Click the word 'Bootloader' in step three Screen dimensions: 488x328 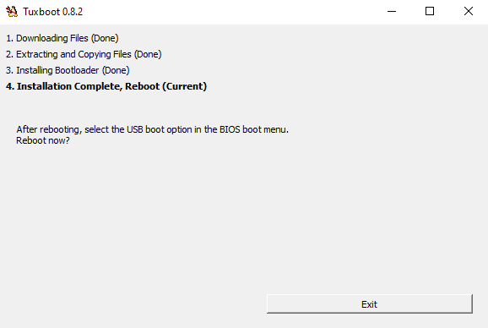[77, 70]
